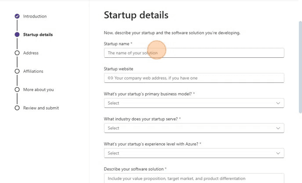
Task: Click the link icon in Startup website field
Action: tap(111, 78)
